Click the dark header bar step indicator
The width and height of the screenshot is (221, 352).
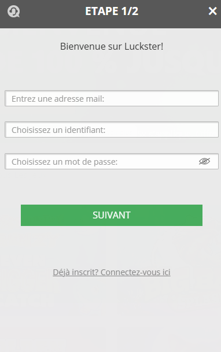coord(112,11)
